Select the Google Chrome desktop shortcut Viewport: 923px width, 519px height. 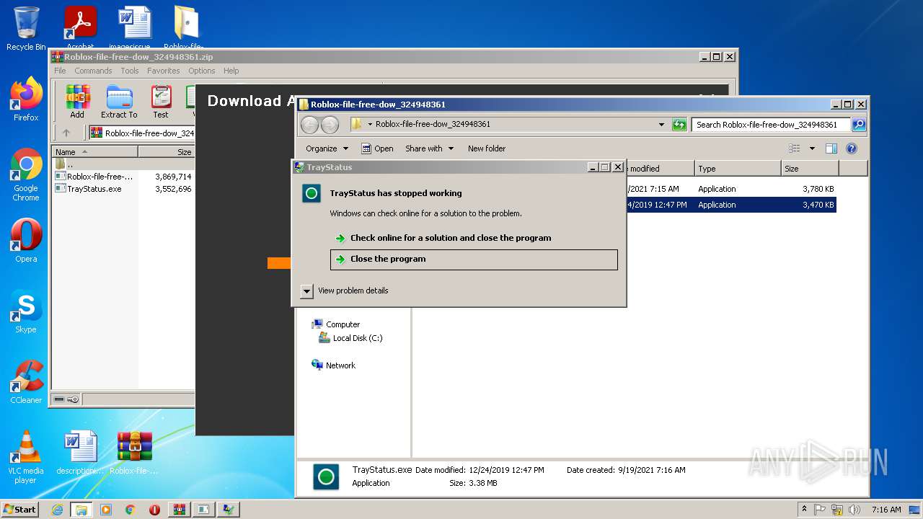click(26, 175)
